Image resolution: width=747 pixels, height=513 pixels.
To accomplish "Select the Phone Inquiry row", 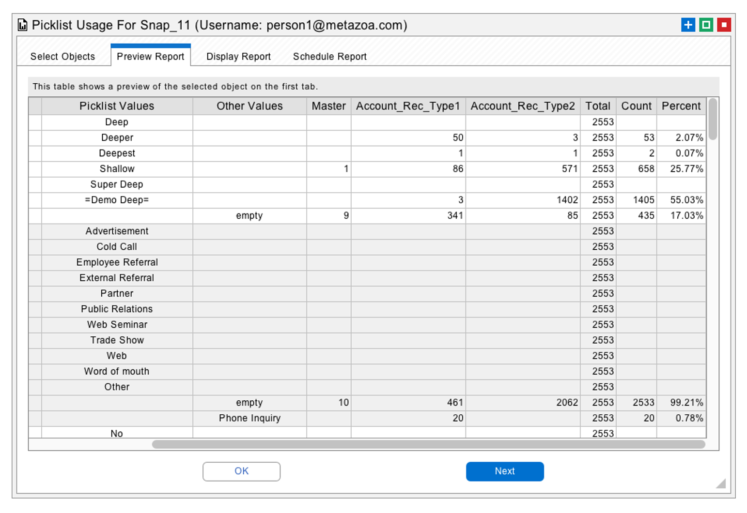I will click(249, 418).
